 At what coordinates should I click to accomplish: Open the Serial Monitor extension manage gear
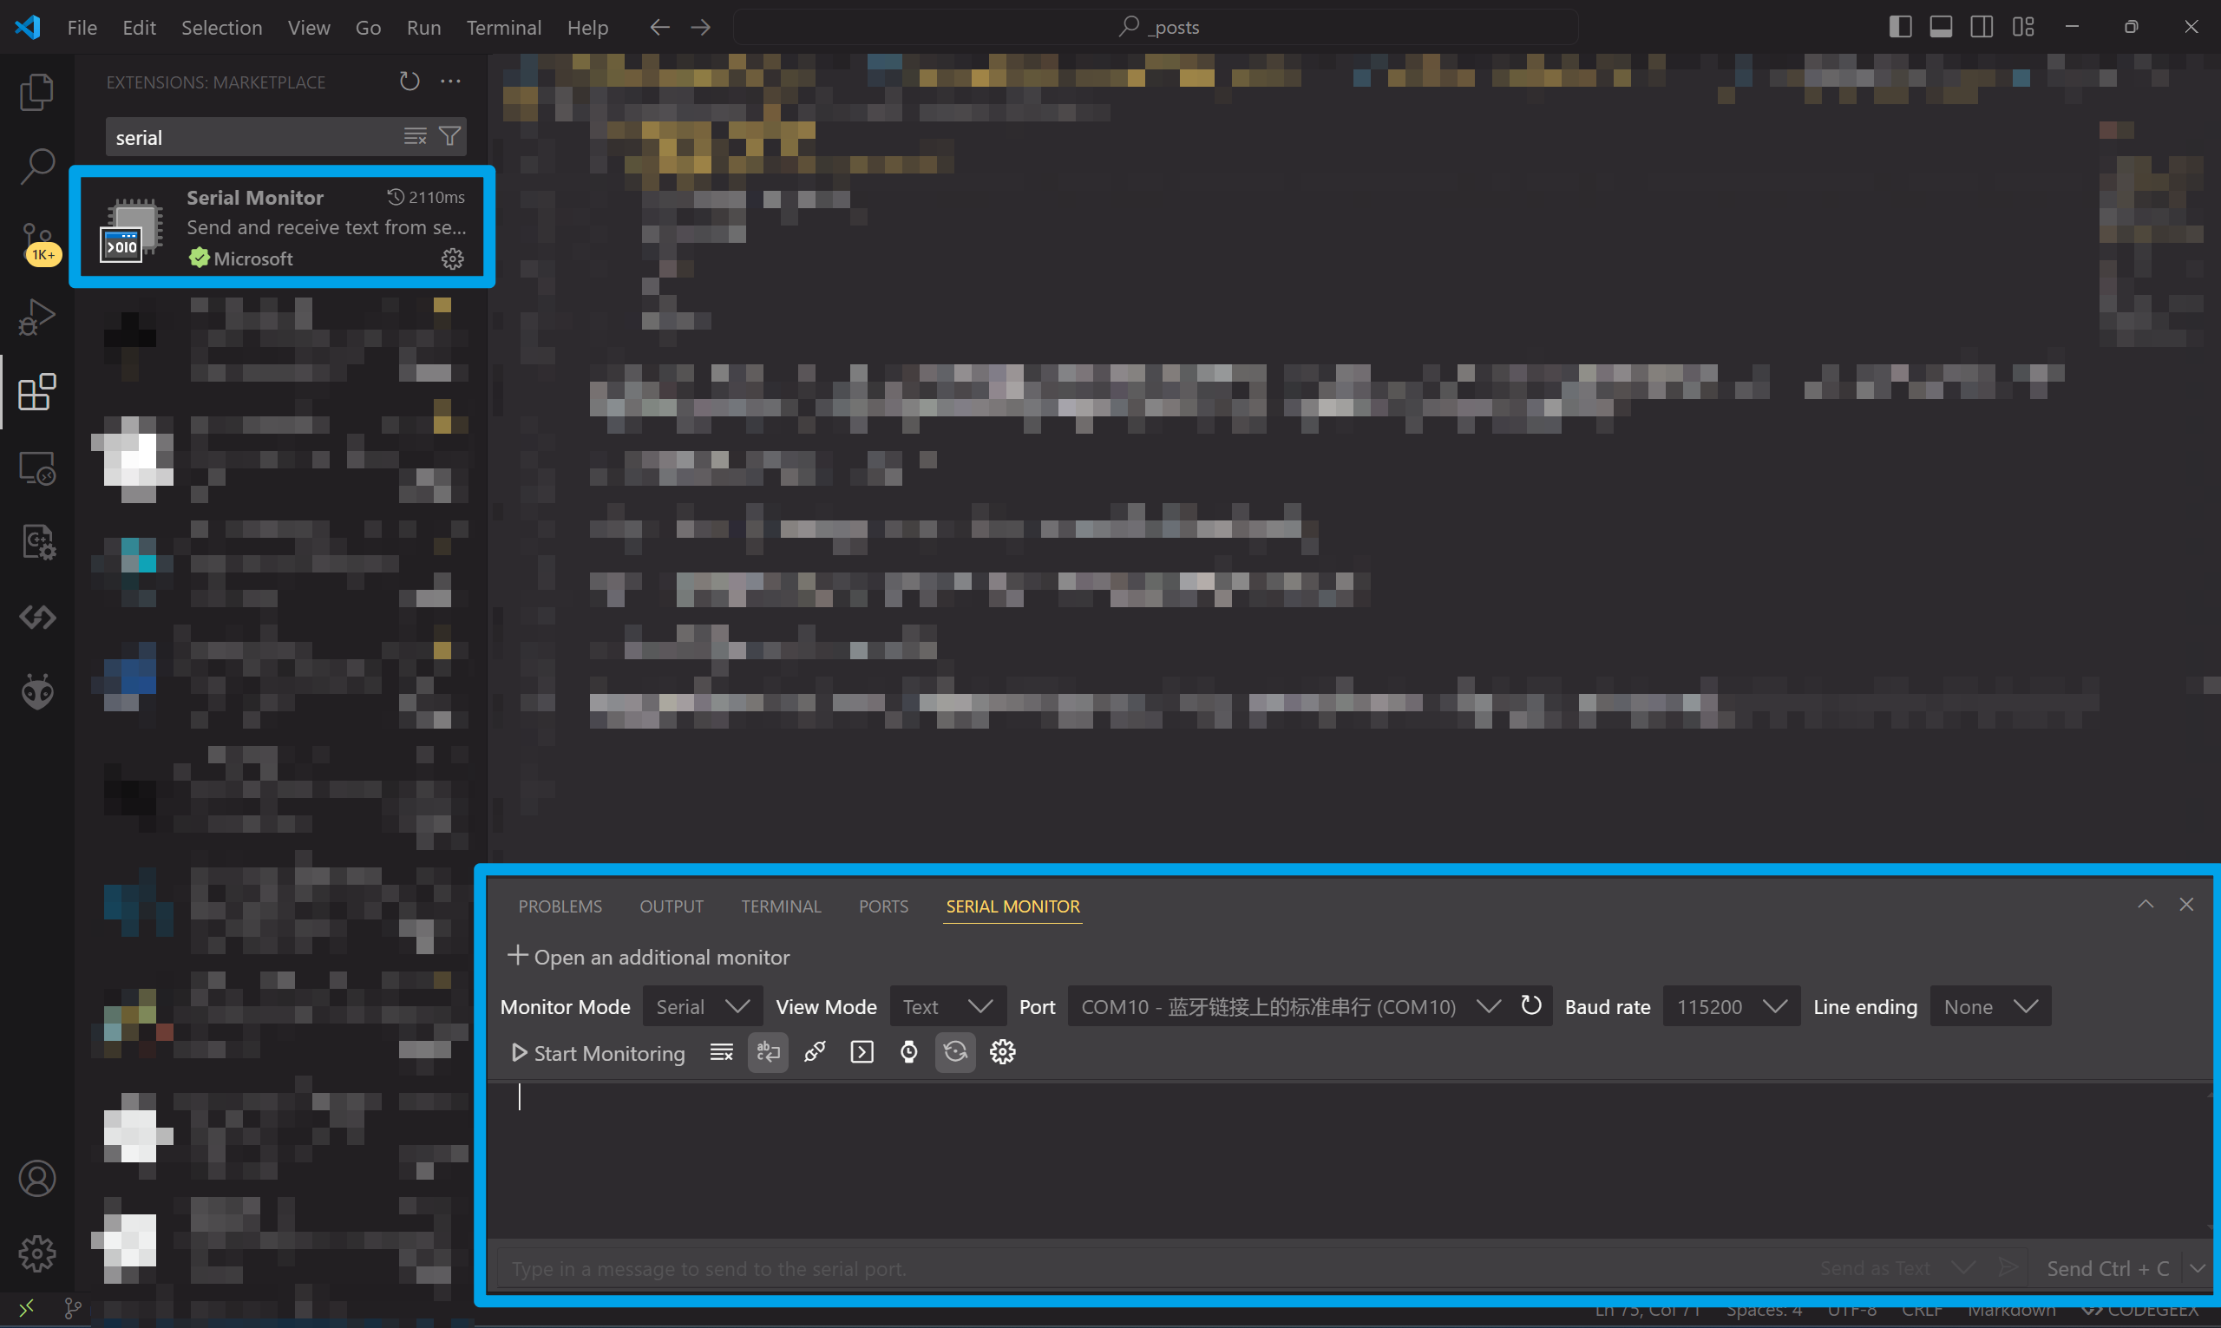coord(452,258)
